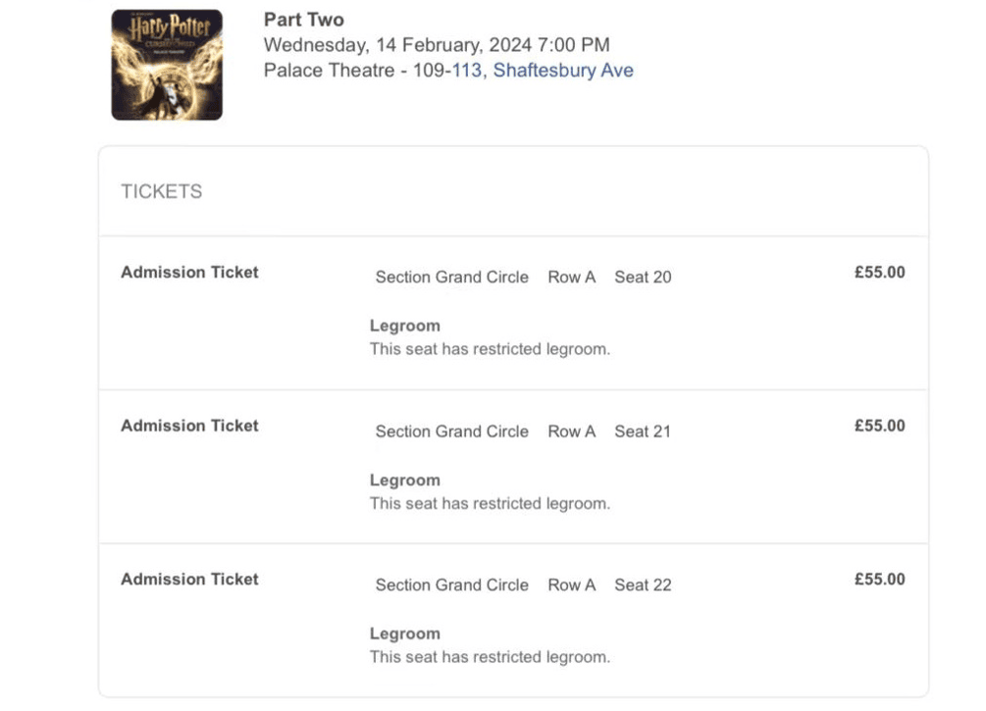Click the Admission Ticket label for Seat 21
Screen dimensions: 986x711
point(189,426)
